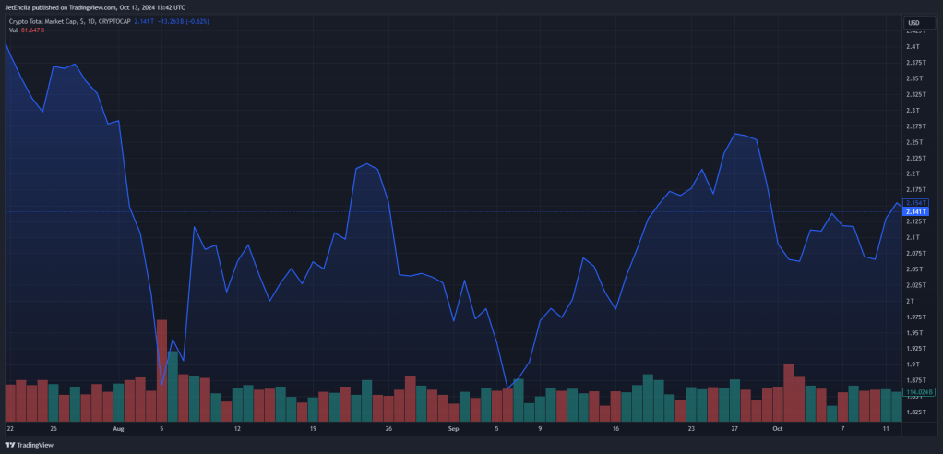Screen dimensions: 943x454
Task: Select the 2.141T current price label
Action: point(916,211)
